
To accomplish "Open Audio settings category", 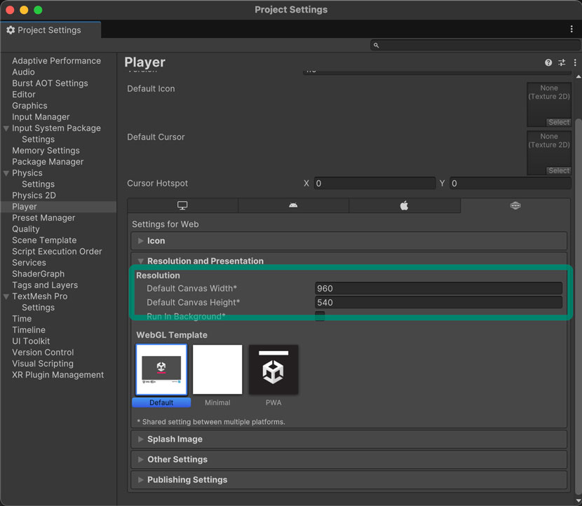I will click(23, 72).
